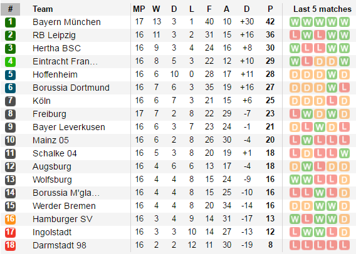Image resolution: width=356 pixels, height=254 pixels.
Task: Sort by the MP column header
Action: tap(139, 9)
